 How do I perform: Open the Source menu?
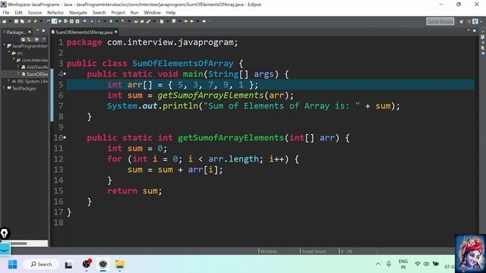[x=35, y=13]
